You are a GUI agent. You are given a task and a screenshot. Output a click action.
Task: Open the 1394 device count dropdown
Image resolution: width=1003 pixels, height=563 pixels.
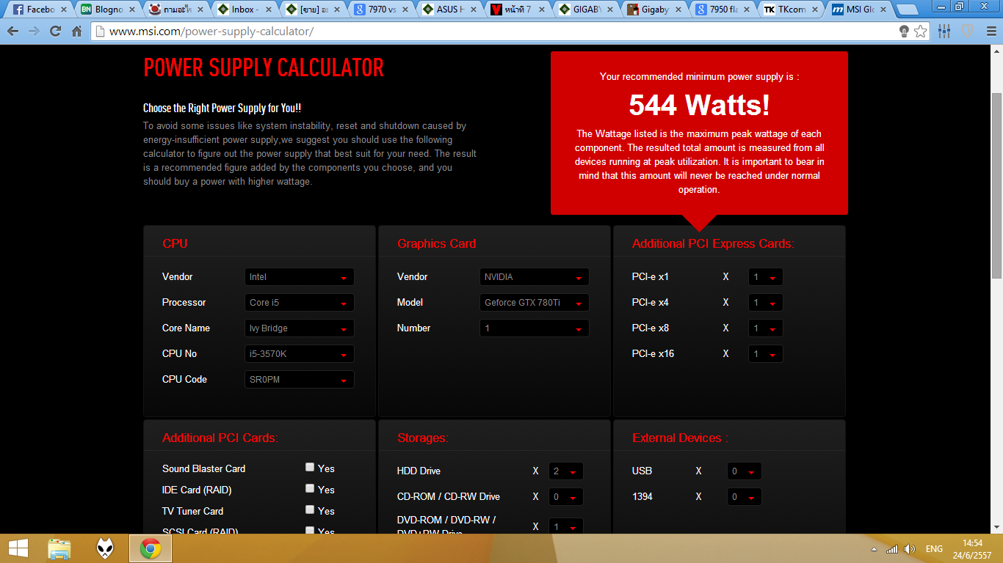point(744,497)
